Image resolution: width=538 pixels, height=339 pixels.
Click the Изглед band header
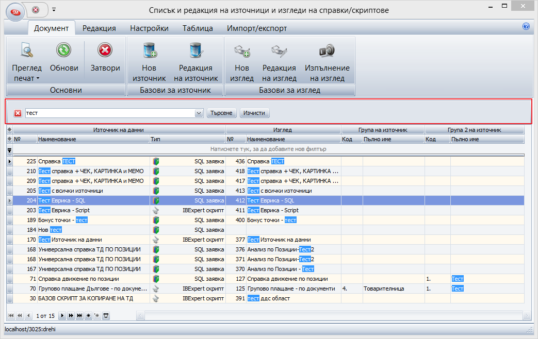(x=283, y=130)
